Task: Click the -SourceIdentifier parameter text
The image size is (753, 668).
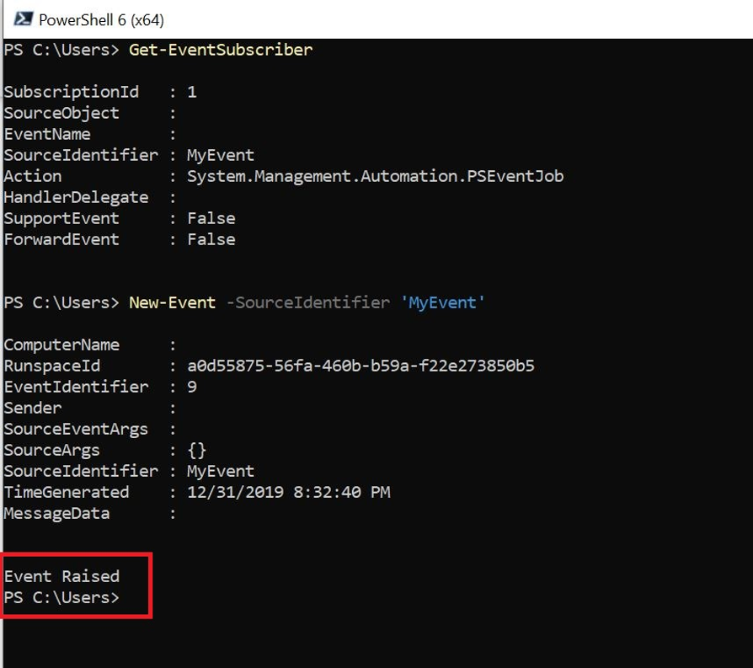Action: click(x=307, y=302)
